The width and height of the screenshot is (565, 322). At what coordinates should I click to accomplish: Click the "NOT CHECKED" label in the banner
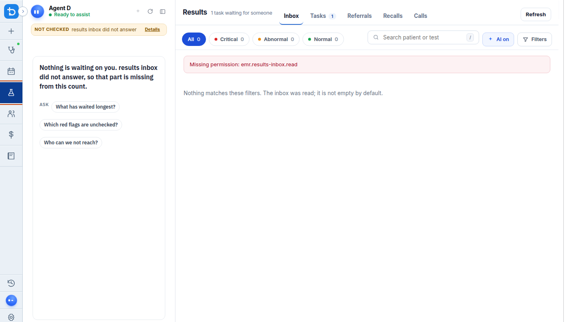tap(52, 29)
